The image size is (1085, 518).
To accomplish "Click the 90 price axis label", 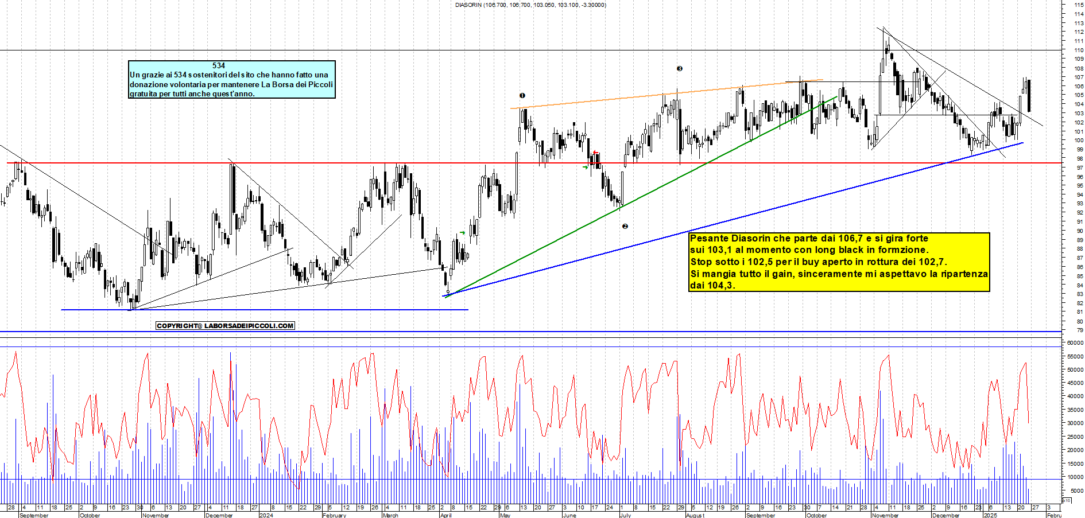I will pyautogui.click(x=1080, y=231).
